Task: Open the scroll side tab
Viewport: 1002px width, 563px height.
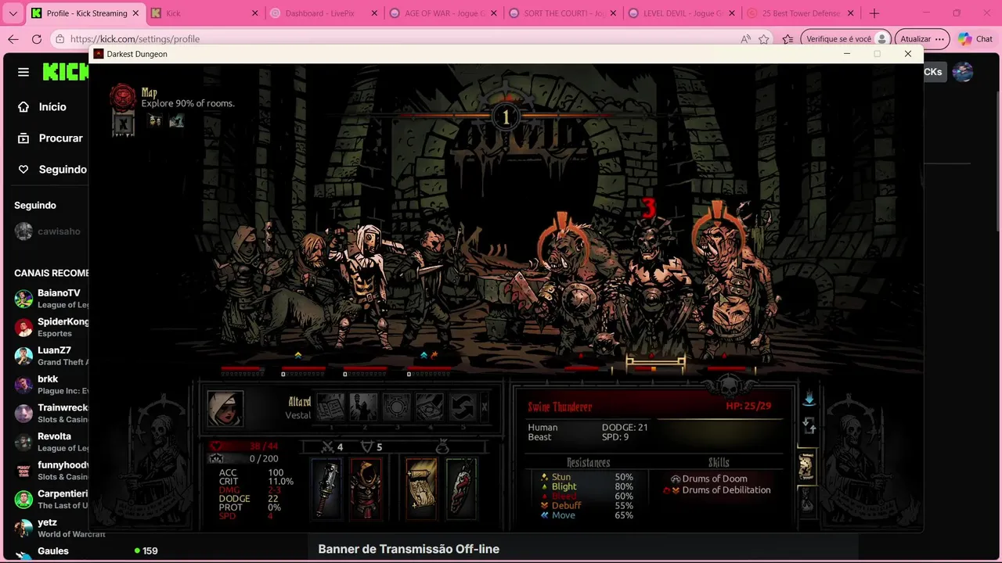Action: [x=806, y=467]
